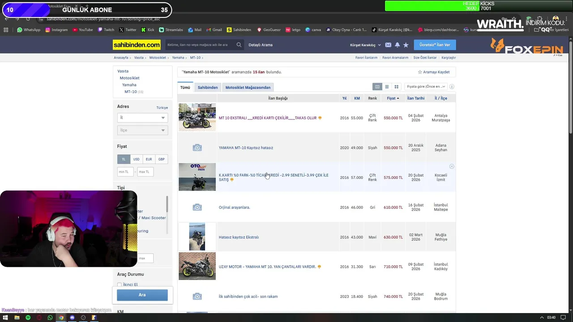Sort by the Fiyat column header
The height and width of the screenshot is (322, 573).
[393, 98]
